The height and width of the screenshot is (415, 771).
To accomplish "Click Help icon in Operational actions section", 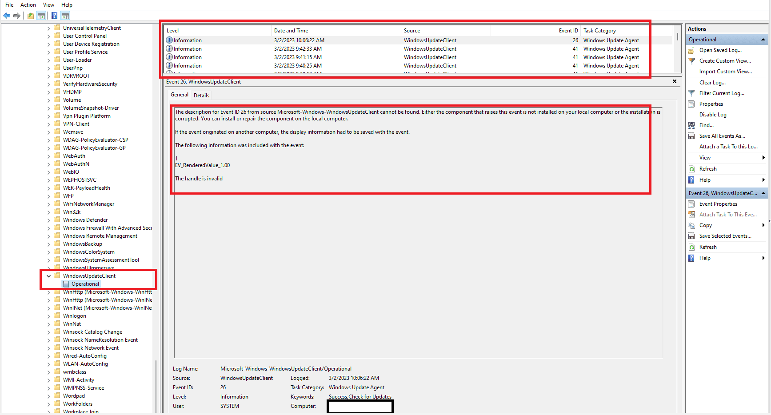I will [691, 180].
